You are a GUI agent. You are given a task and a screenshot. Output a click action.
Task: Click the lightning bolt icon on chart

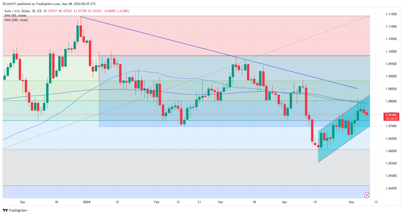(x=367, y=195)
